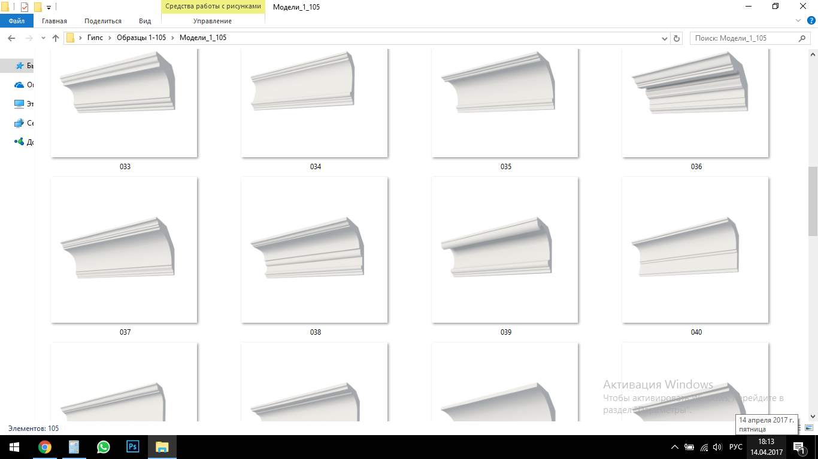
Task: Click File Explorer icon in taskbar
Action: [x=162, y=447]
